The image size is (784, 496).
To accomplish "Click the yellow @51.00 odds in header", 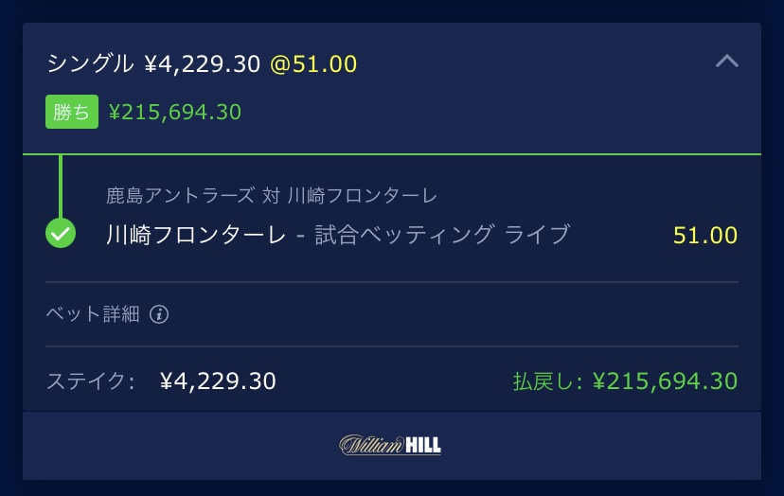I will 313,64.
